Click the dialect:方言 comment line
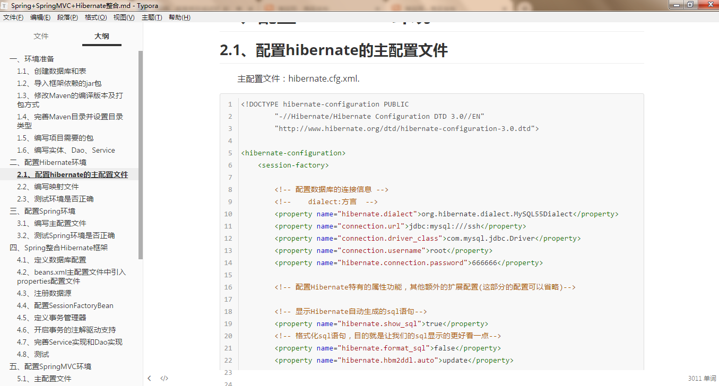The width and height of the screenshot is (719, 386). [326, 202]
